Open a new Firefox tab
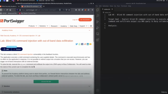 pos(44,6)
